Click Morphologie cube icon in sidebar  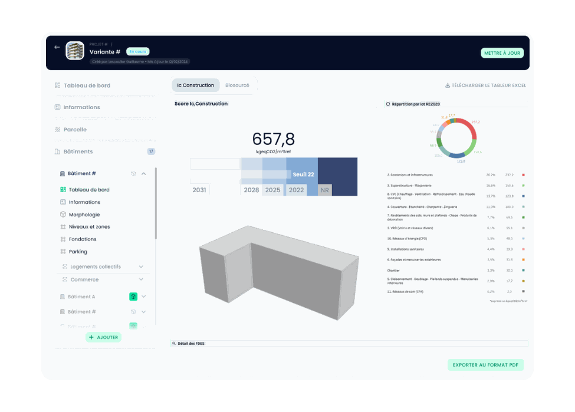[63, 215]
